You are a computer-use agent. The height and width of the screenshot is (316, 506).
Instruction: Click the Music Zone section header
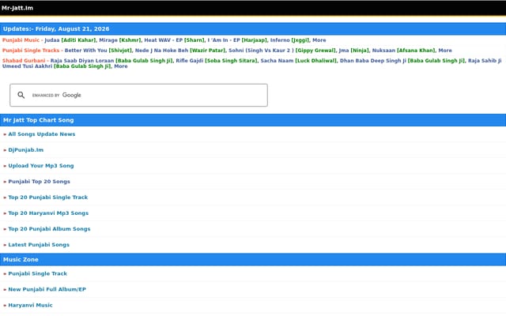253,260
